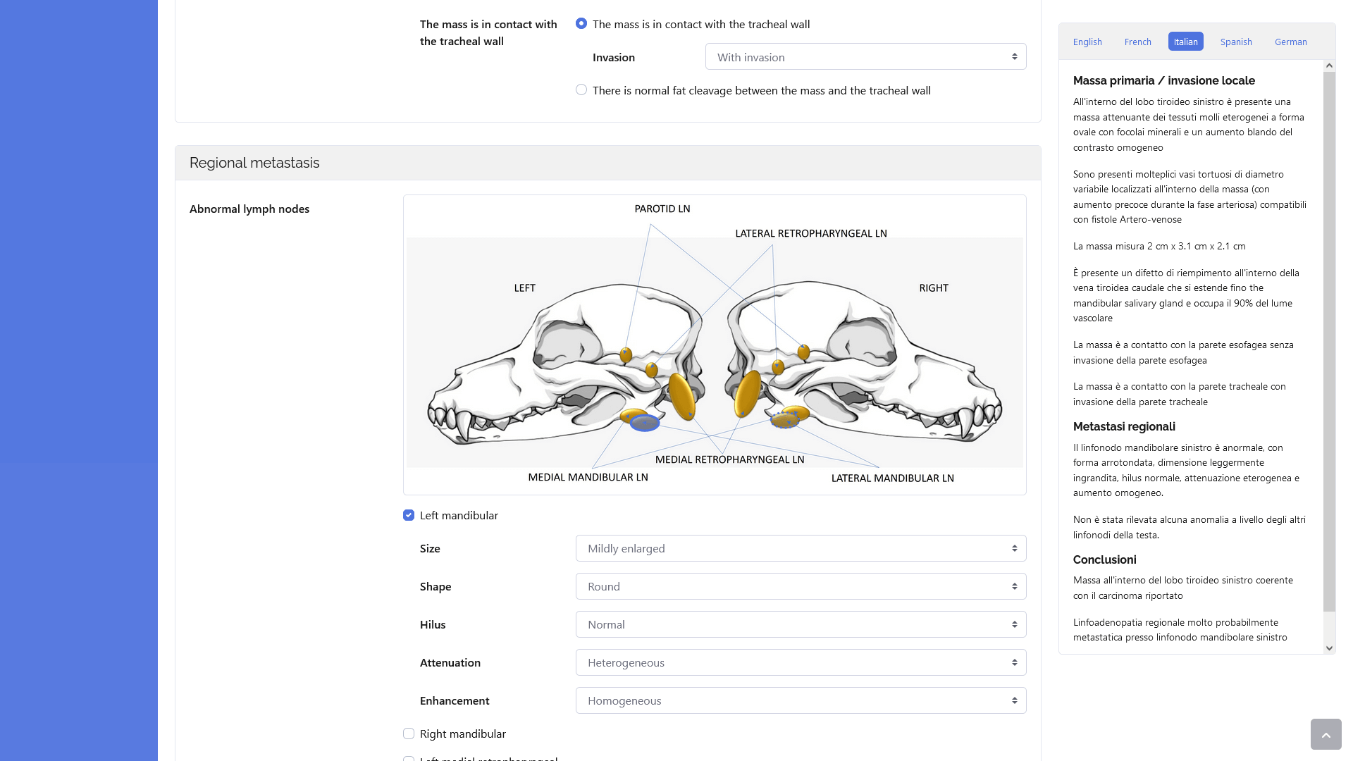Click the parotid lymph node on left skull
1353x761 pixels.
pyautogui.click(x=626, y=354)
